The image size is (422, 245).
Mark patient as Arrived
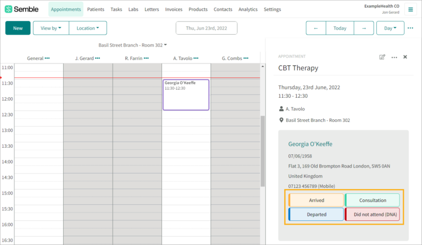[316, 200]
